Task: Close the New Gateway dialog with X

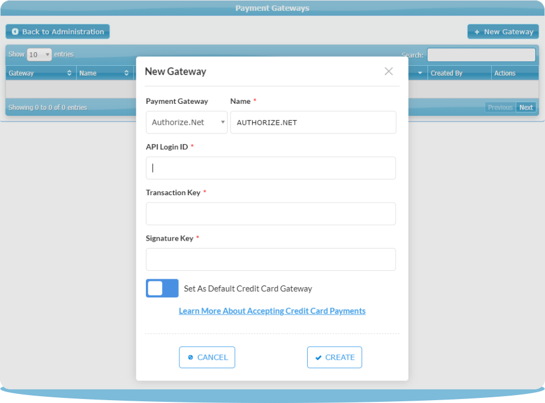Action: click(388, 72)
